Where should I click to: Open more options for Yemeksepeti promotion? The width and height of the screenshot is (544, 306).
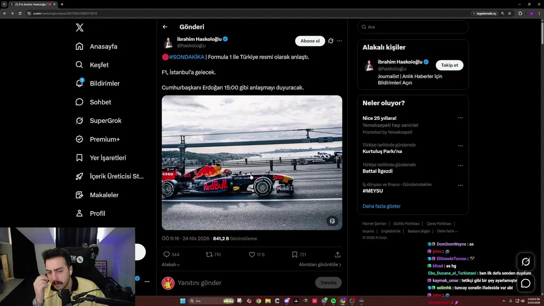[x=460, y=118]
